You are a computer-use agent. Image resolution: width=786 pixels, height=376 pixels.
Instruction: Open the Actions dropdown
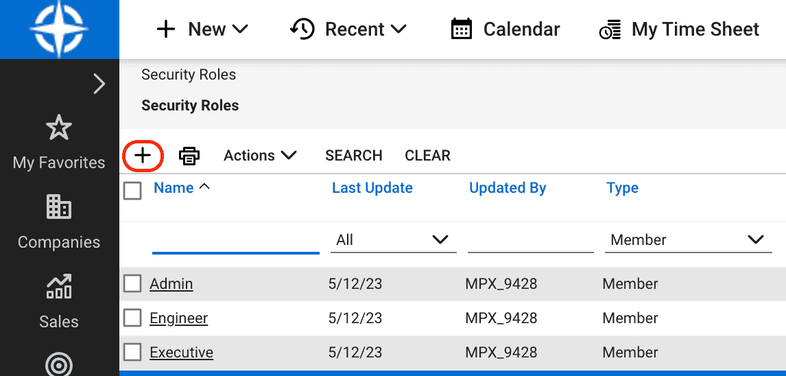[x=260, y=156]
